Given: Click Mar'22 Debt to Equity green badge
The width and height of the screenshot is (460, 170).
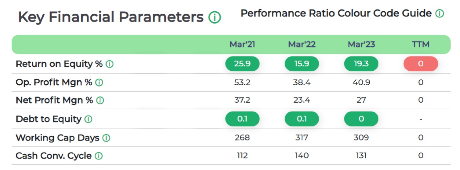Looking at the screenshot, I should coord(302,119).
